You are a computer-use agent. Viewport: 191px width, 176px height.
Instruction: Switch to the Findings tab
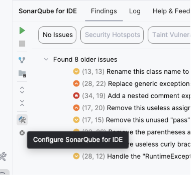[104, 11]
